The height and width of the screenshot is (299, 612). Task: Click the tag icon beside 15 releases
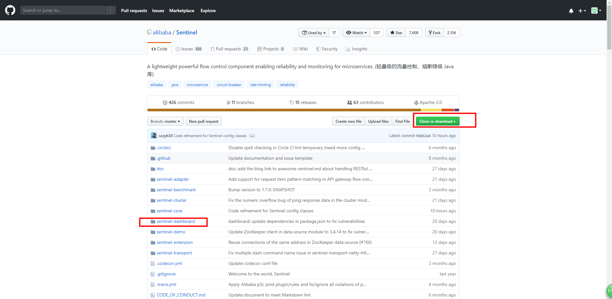click(291, 102)
